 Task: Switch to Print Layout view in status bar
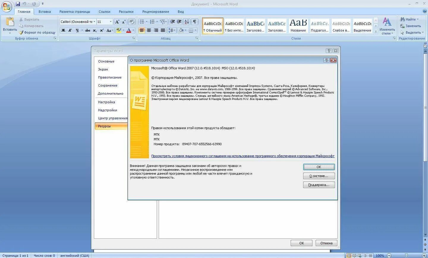349,256
